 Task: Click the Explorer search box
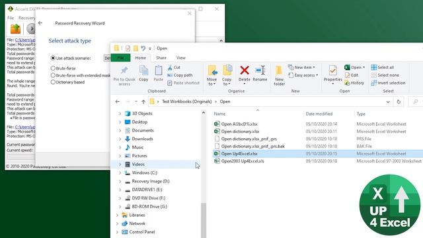(x=416, y=102)
